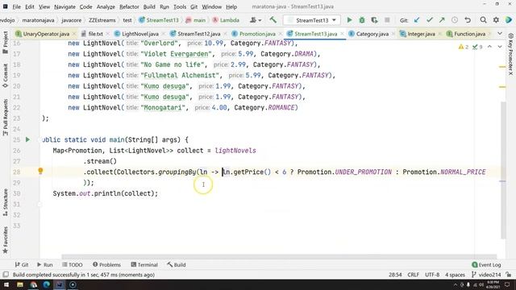
Task: Go to previous highlighted error arrow
Action: click(x=489, y=47)
